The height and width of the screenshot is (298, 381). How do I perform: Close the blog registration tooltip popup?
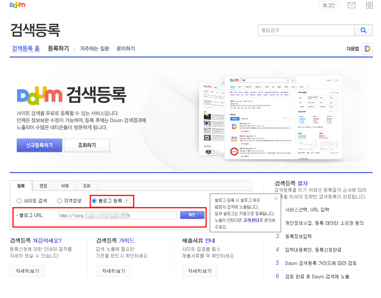pyautogui.click(x=276, y=198)
